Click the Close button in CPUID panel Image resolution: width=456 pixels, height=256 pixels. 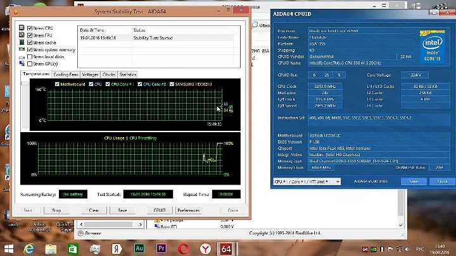(x=442, y=181)
